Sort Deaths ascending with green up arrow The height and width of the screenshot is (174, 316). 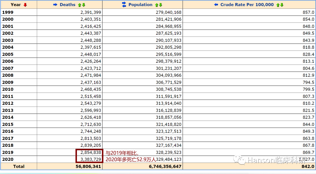tap(79, 5)
